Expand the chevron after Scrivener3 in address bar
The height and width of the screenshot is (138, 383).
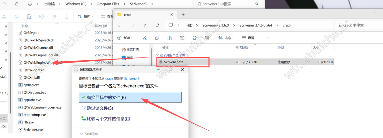pos(152,4)
